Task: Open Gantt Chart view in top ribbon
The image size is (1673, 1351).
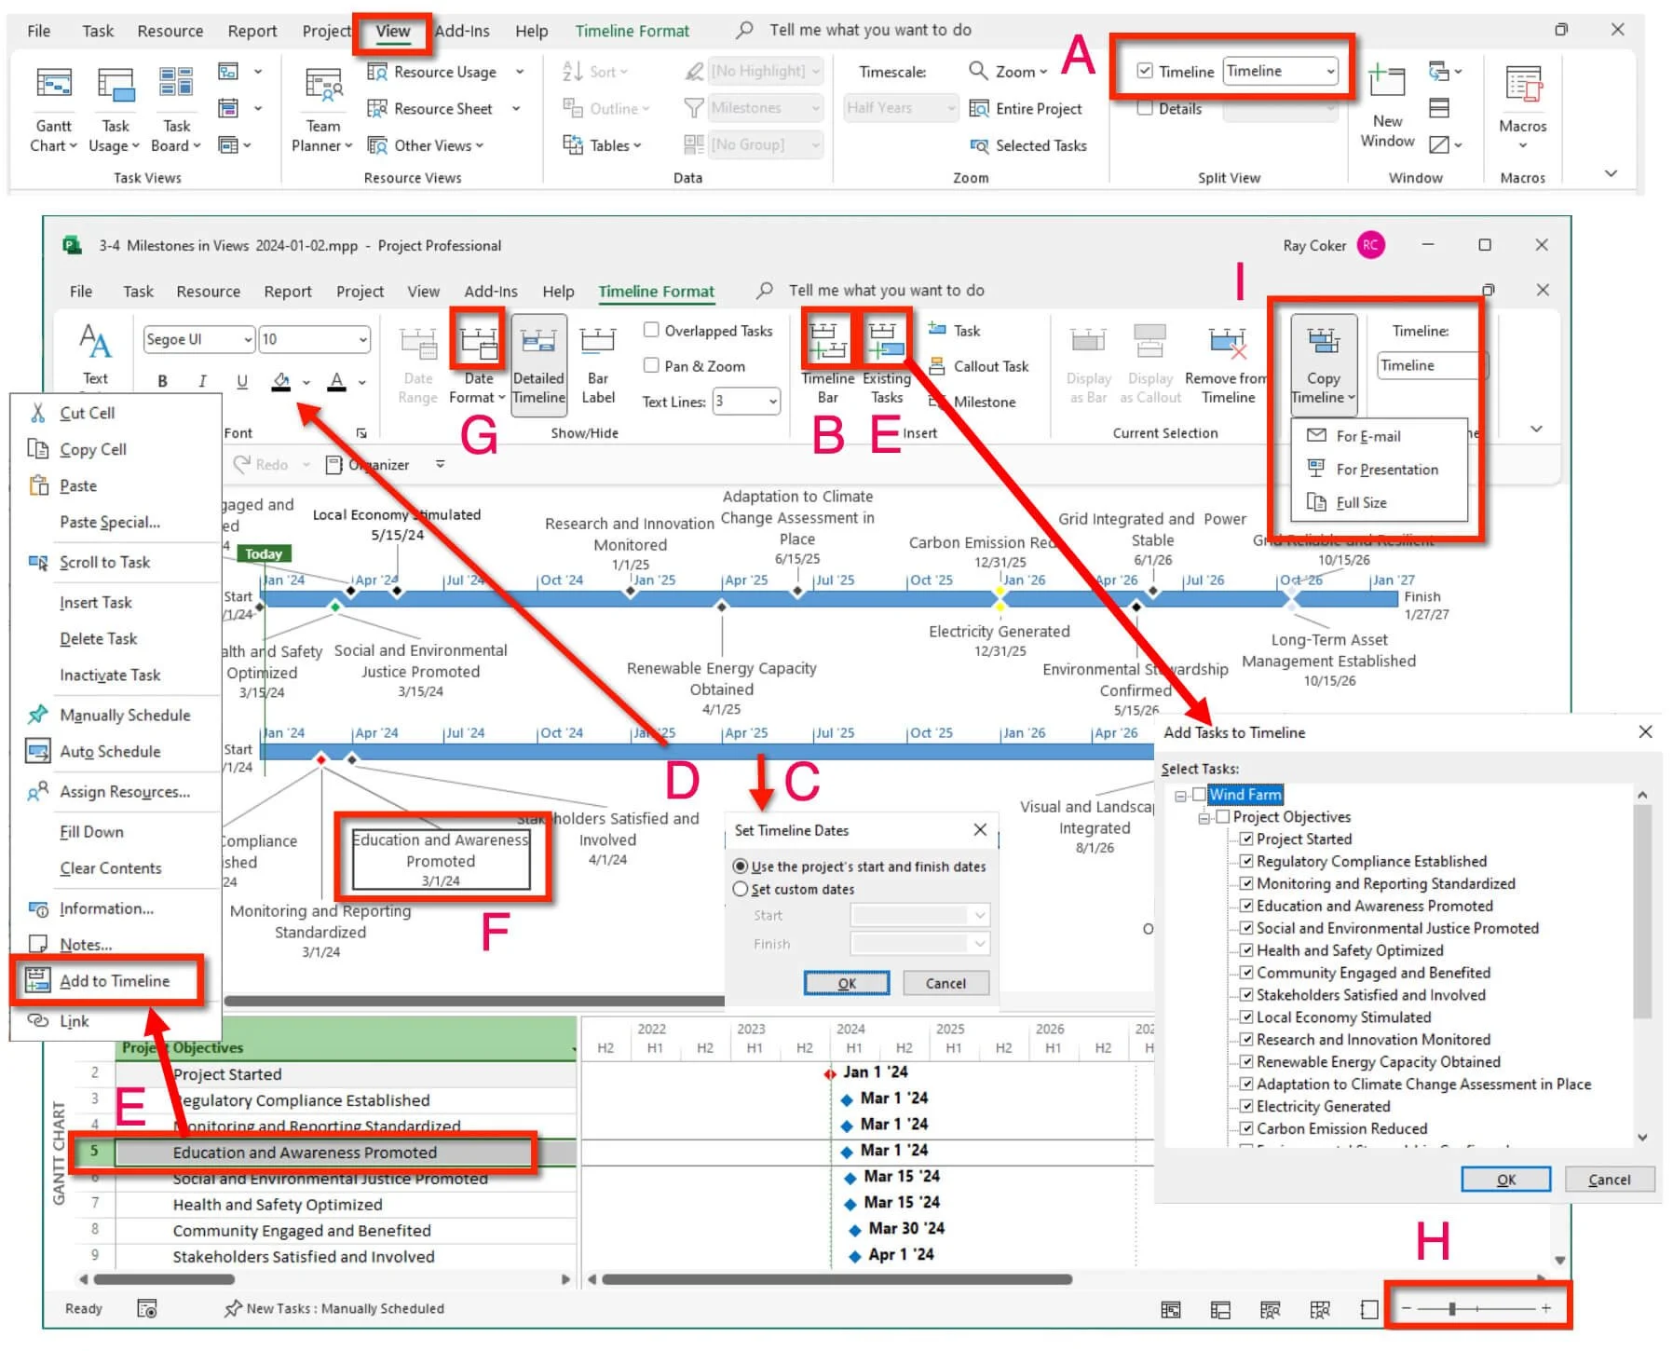Action: click(53, 108)
